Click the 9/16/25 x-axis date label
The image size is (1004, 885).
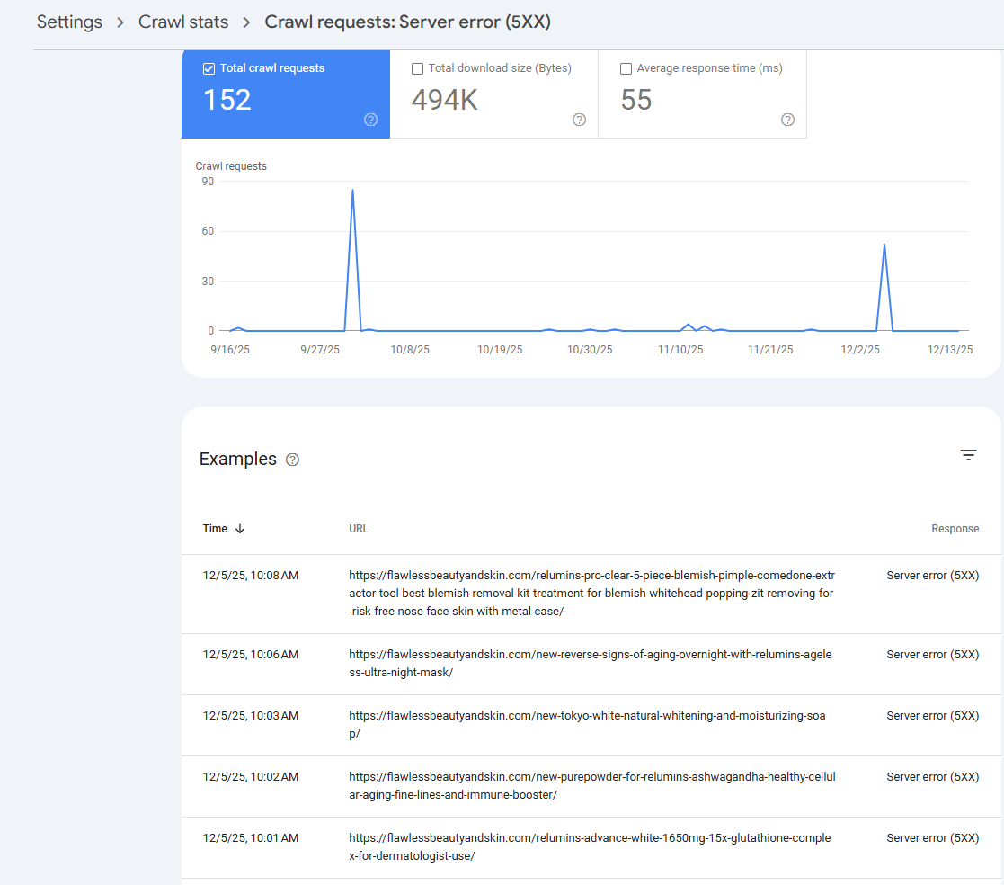click(x=230, y=350)
